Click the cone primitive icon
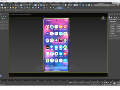The height and width of the screenshot is (90, 120). [10, 8]
